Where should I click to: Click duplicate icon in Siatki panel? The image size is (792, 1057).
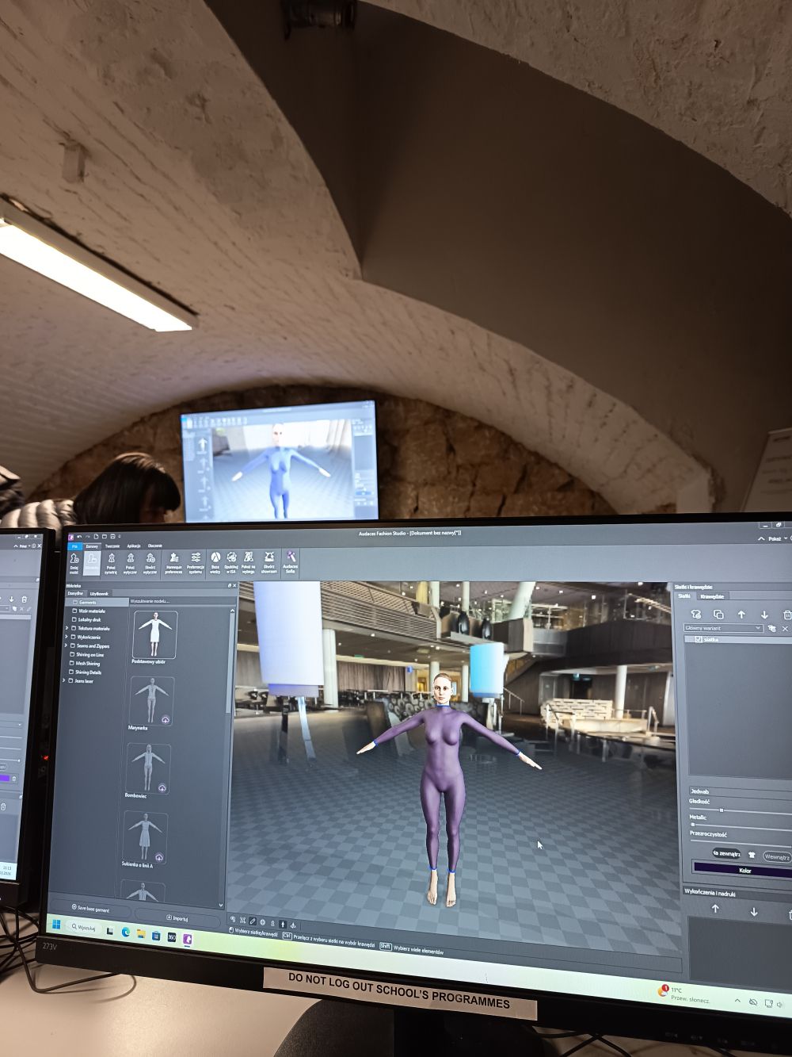click(x=718, y=614)
